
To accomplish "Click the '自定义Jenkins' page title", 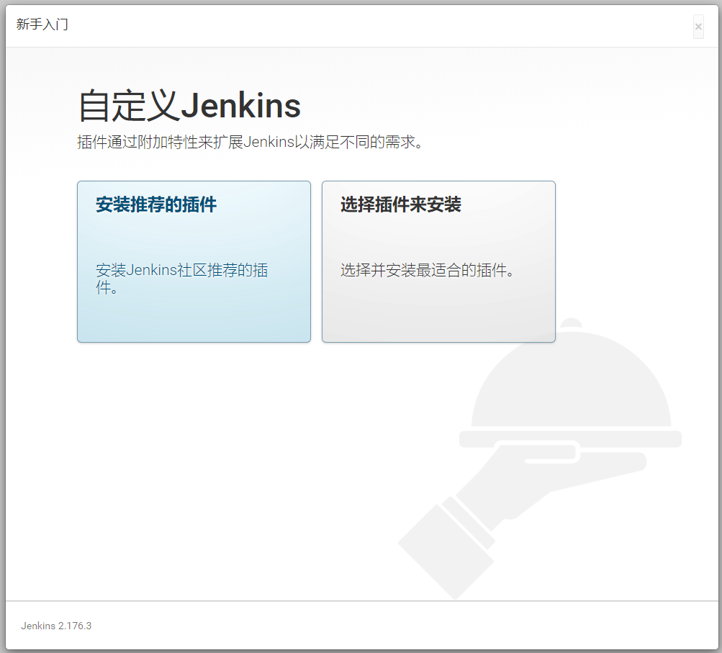I will point(189,106).
